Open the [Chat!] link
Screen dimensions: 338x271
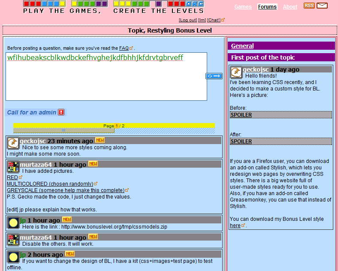pyautogui.click(x=214, y=20)
